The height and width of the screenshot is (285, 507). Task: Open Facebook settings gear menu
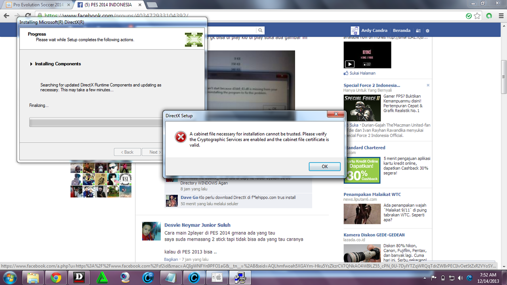[x=427, y=31]
